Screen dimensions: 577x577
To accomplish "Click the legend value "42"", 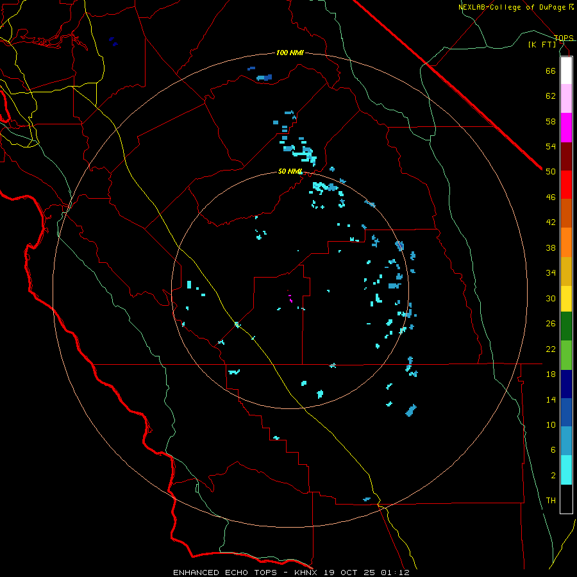I will click(x=551, y=222).
